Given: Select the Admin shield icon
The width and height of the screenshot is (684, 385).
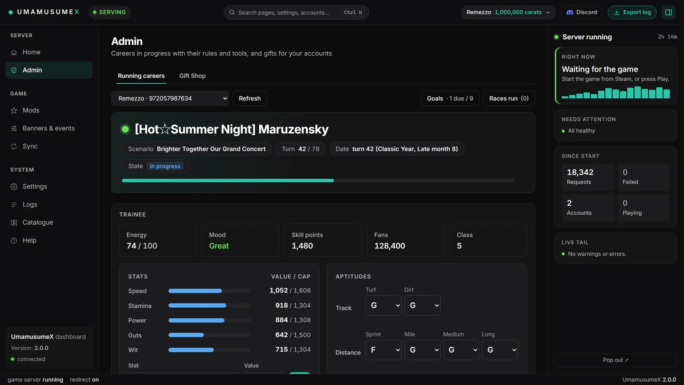Looking at the screenshot, I should click(x=14, y=70).
